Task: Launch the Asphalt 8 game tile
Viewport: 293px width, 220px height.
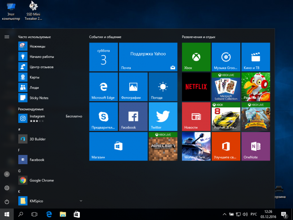Action: click(226, 117)
